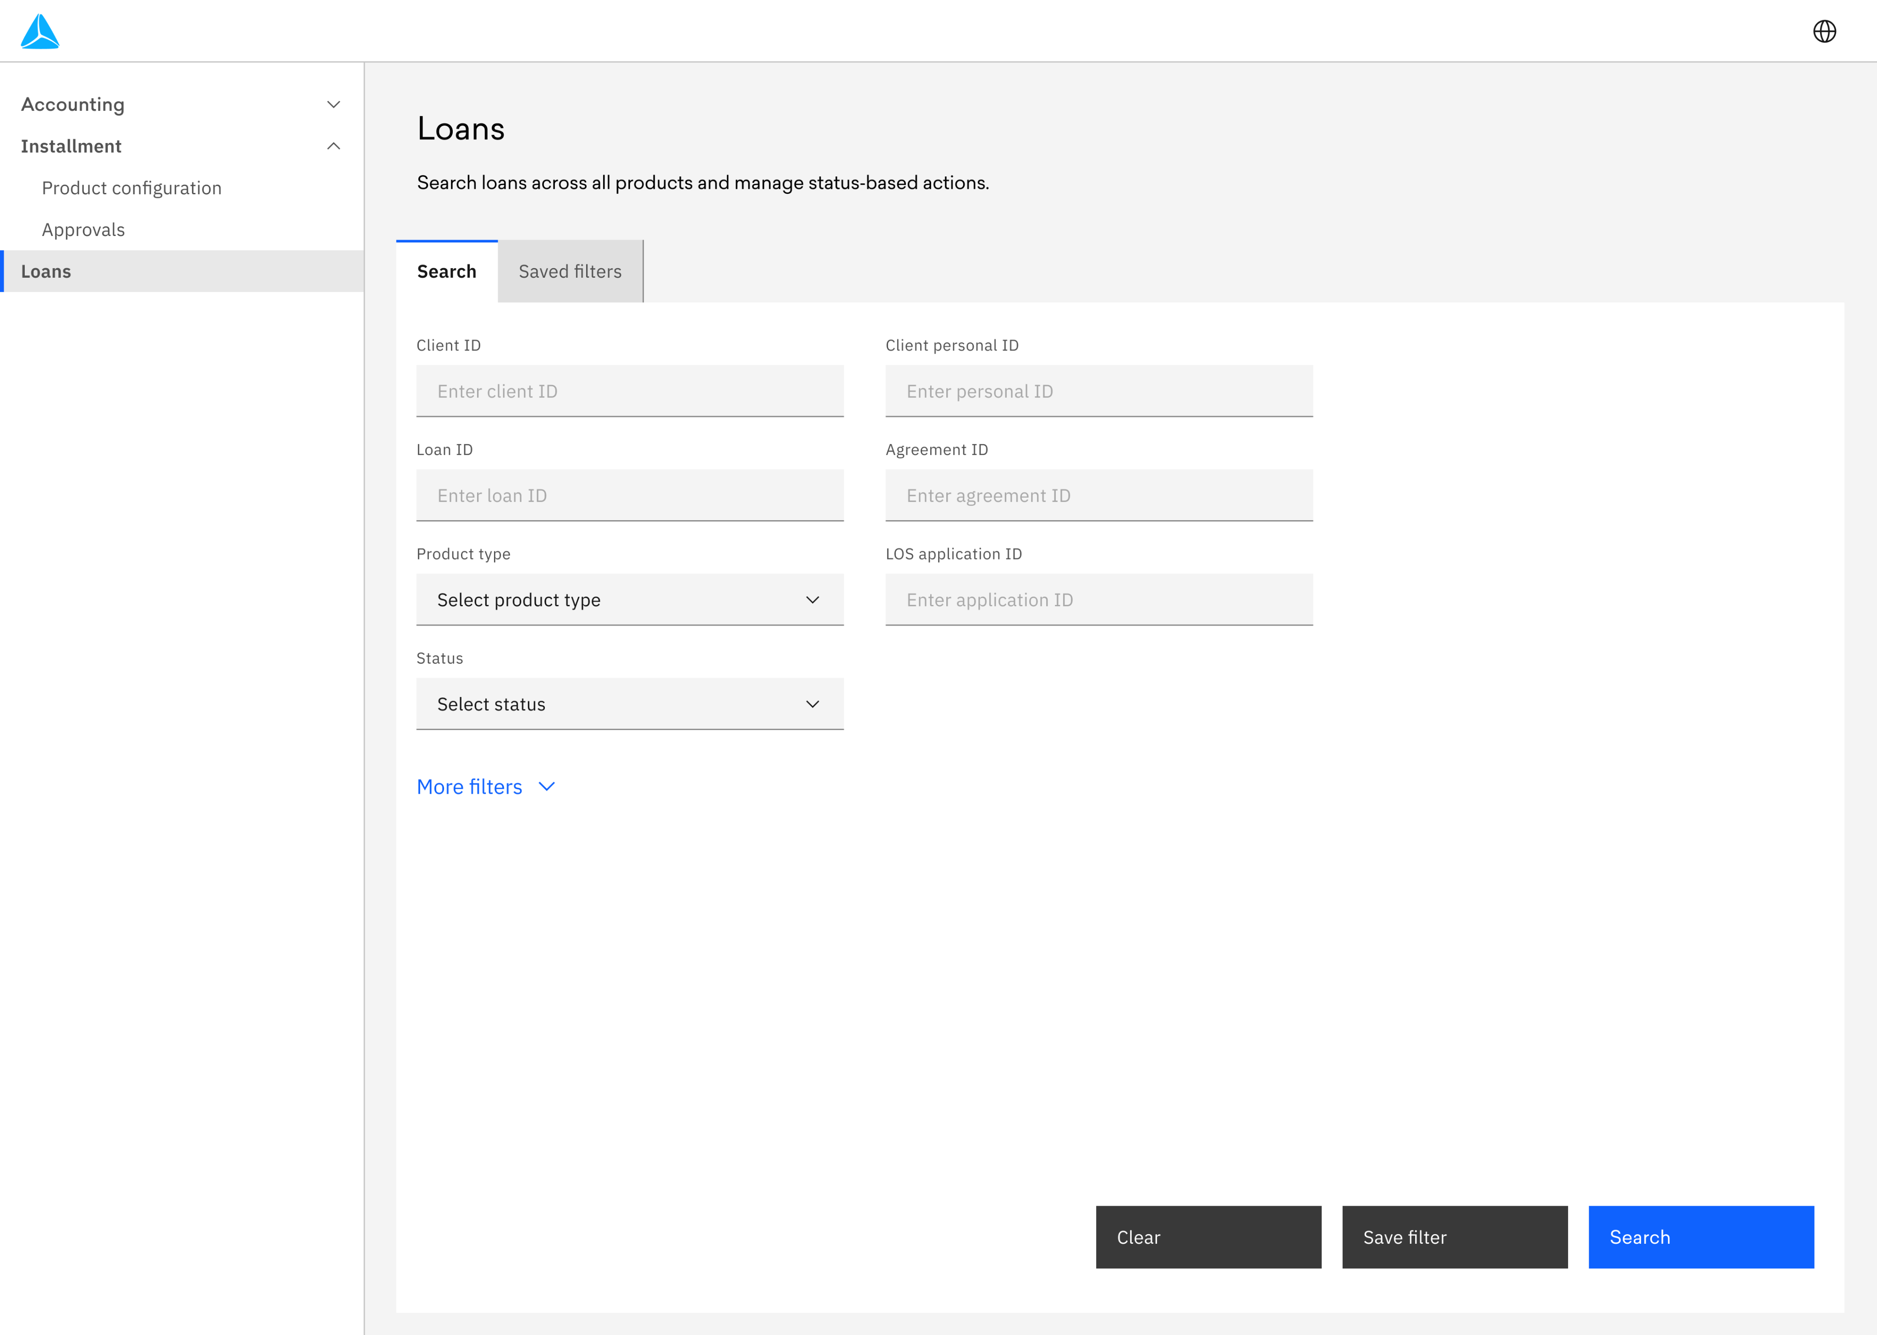Click the Client personal ID label
Viewport: 1877px width, 1335px height.
952,345
